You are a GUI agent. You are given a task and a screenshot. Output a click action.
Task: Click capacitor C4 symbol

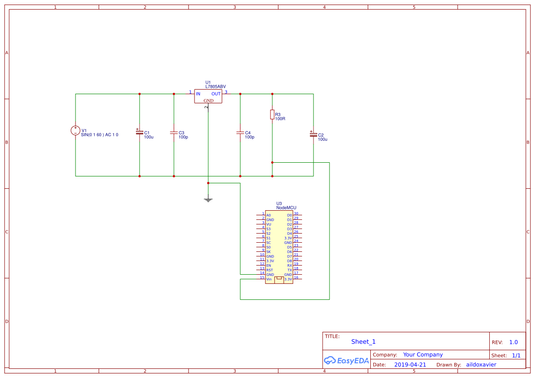(239, 133)
